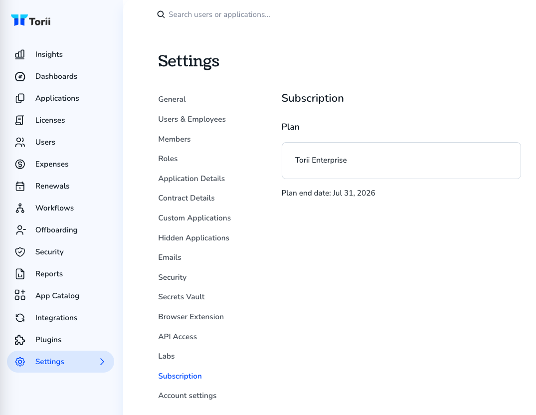Select API Access settings
The width and height of the screenshot is (536, 415).
(178, 336)
